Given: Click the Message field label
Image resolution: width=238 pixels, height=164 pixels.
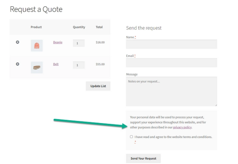Looking at the screenshot, I should [x=132, y=74].
